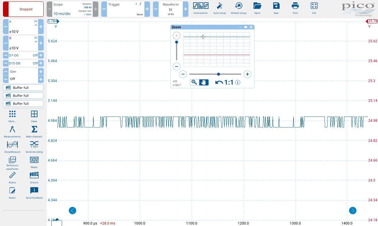Click the horizontal zoom slider handle
The height and width of the screenshot is (226, 378).
[x=218, y=74]
